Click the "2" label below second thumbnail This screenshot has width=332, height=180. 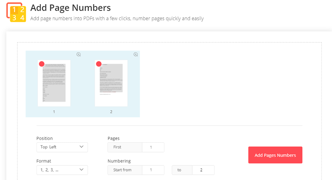(x=111, y=112)
